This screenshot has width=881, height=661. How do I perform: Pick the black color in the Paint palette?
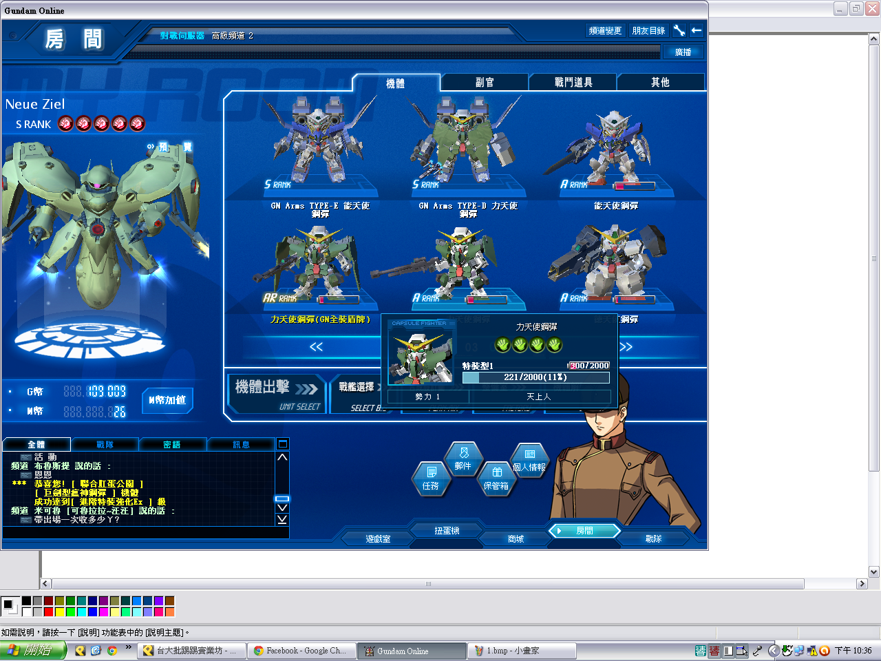(27, 601)
